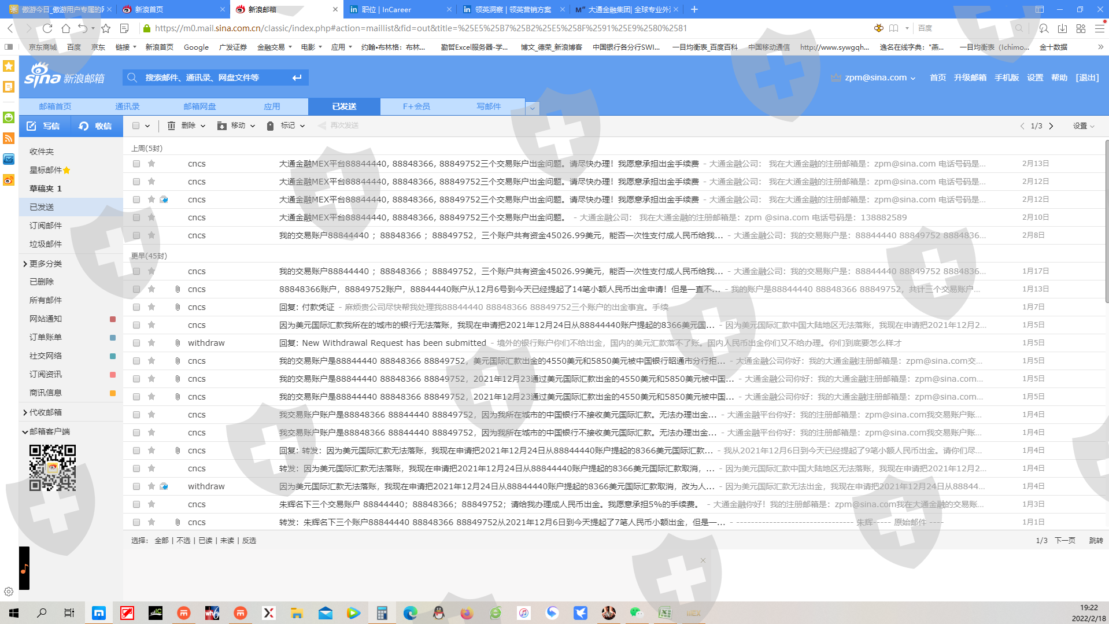
Task: Click the settings gear in the left sidebar
Action: pos(9,592)
